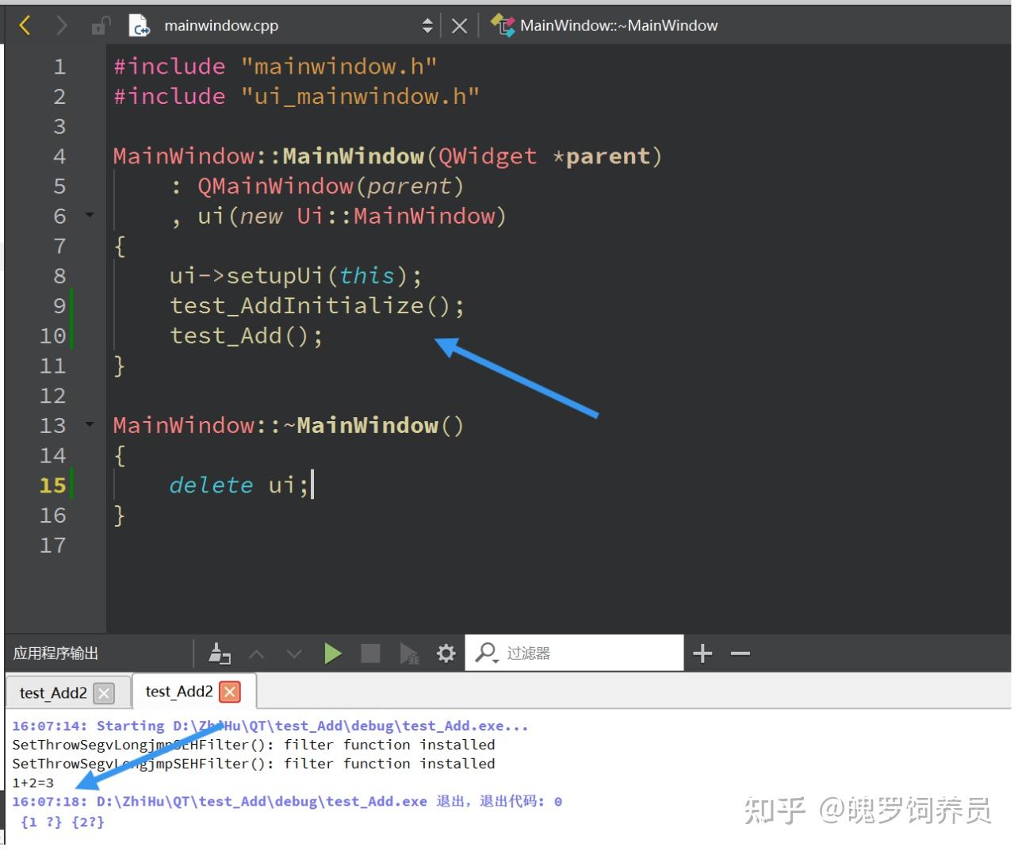Close the active test_Add2 output tab
Screen dimensions: 1018x851
229,691
